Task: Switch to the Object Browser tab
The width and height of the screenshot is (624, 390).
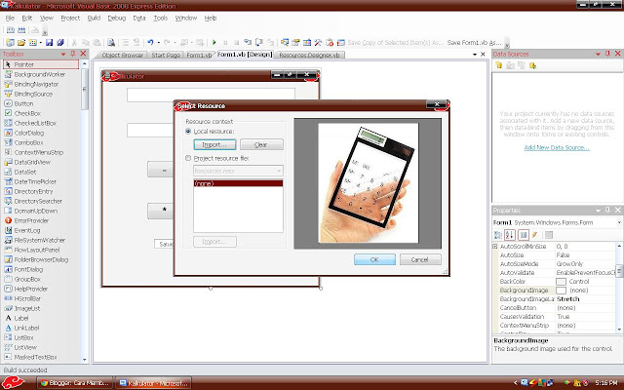Action: [x=122, y=55]
